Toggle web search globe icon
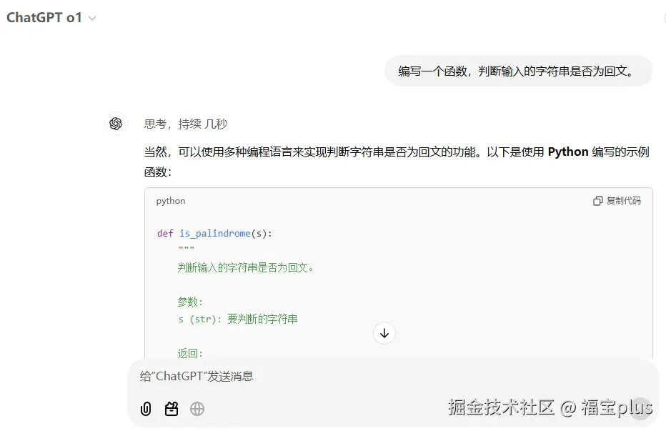This screenshot has height=431, width=666. click(x=197, y=409)
